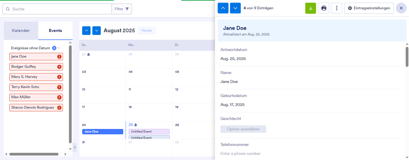Click the error icon next to Rodger Guffey
This screenshot has height=160, width=409.
(59, 67)
